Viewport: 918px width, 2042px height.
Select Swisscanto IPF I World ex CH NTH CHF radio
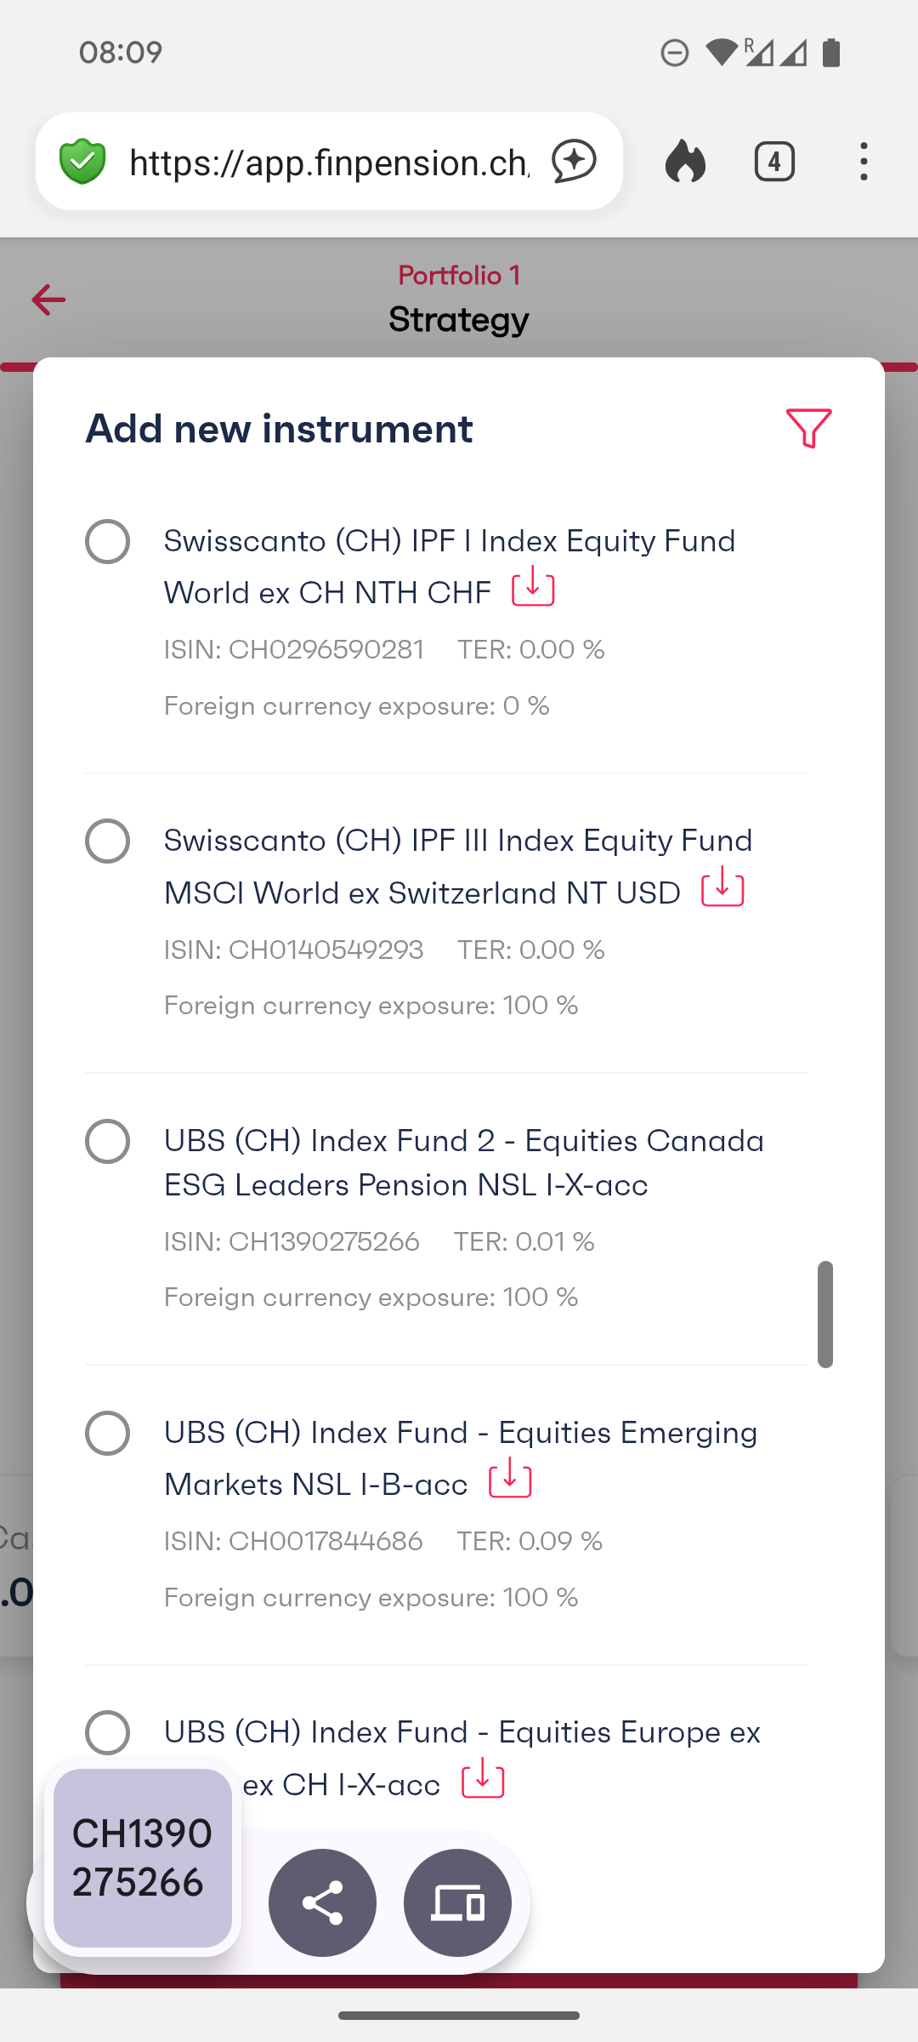pyautogui.click(x=108, y=542)
